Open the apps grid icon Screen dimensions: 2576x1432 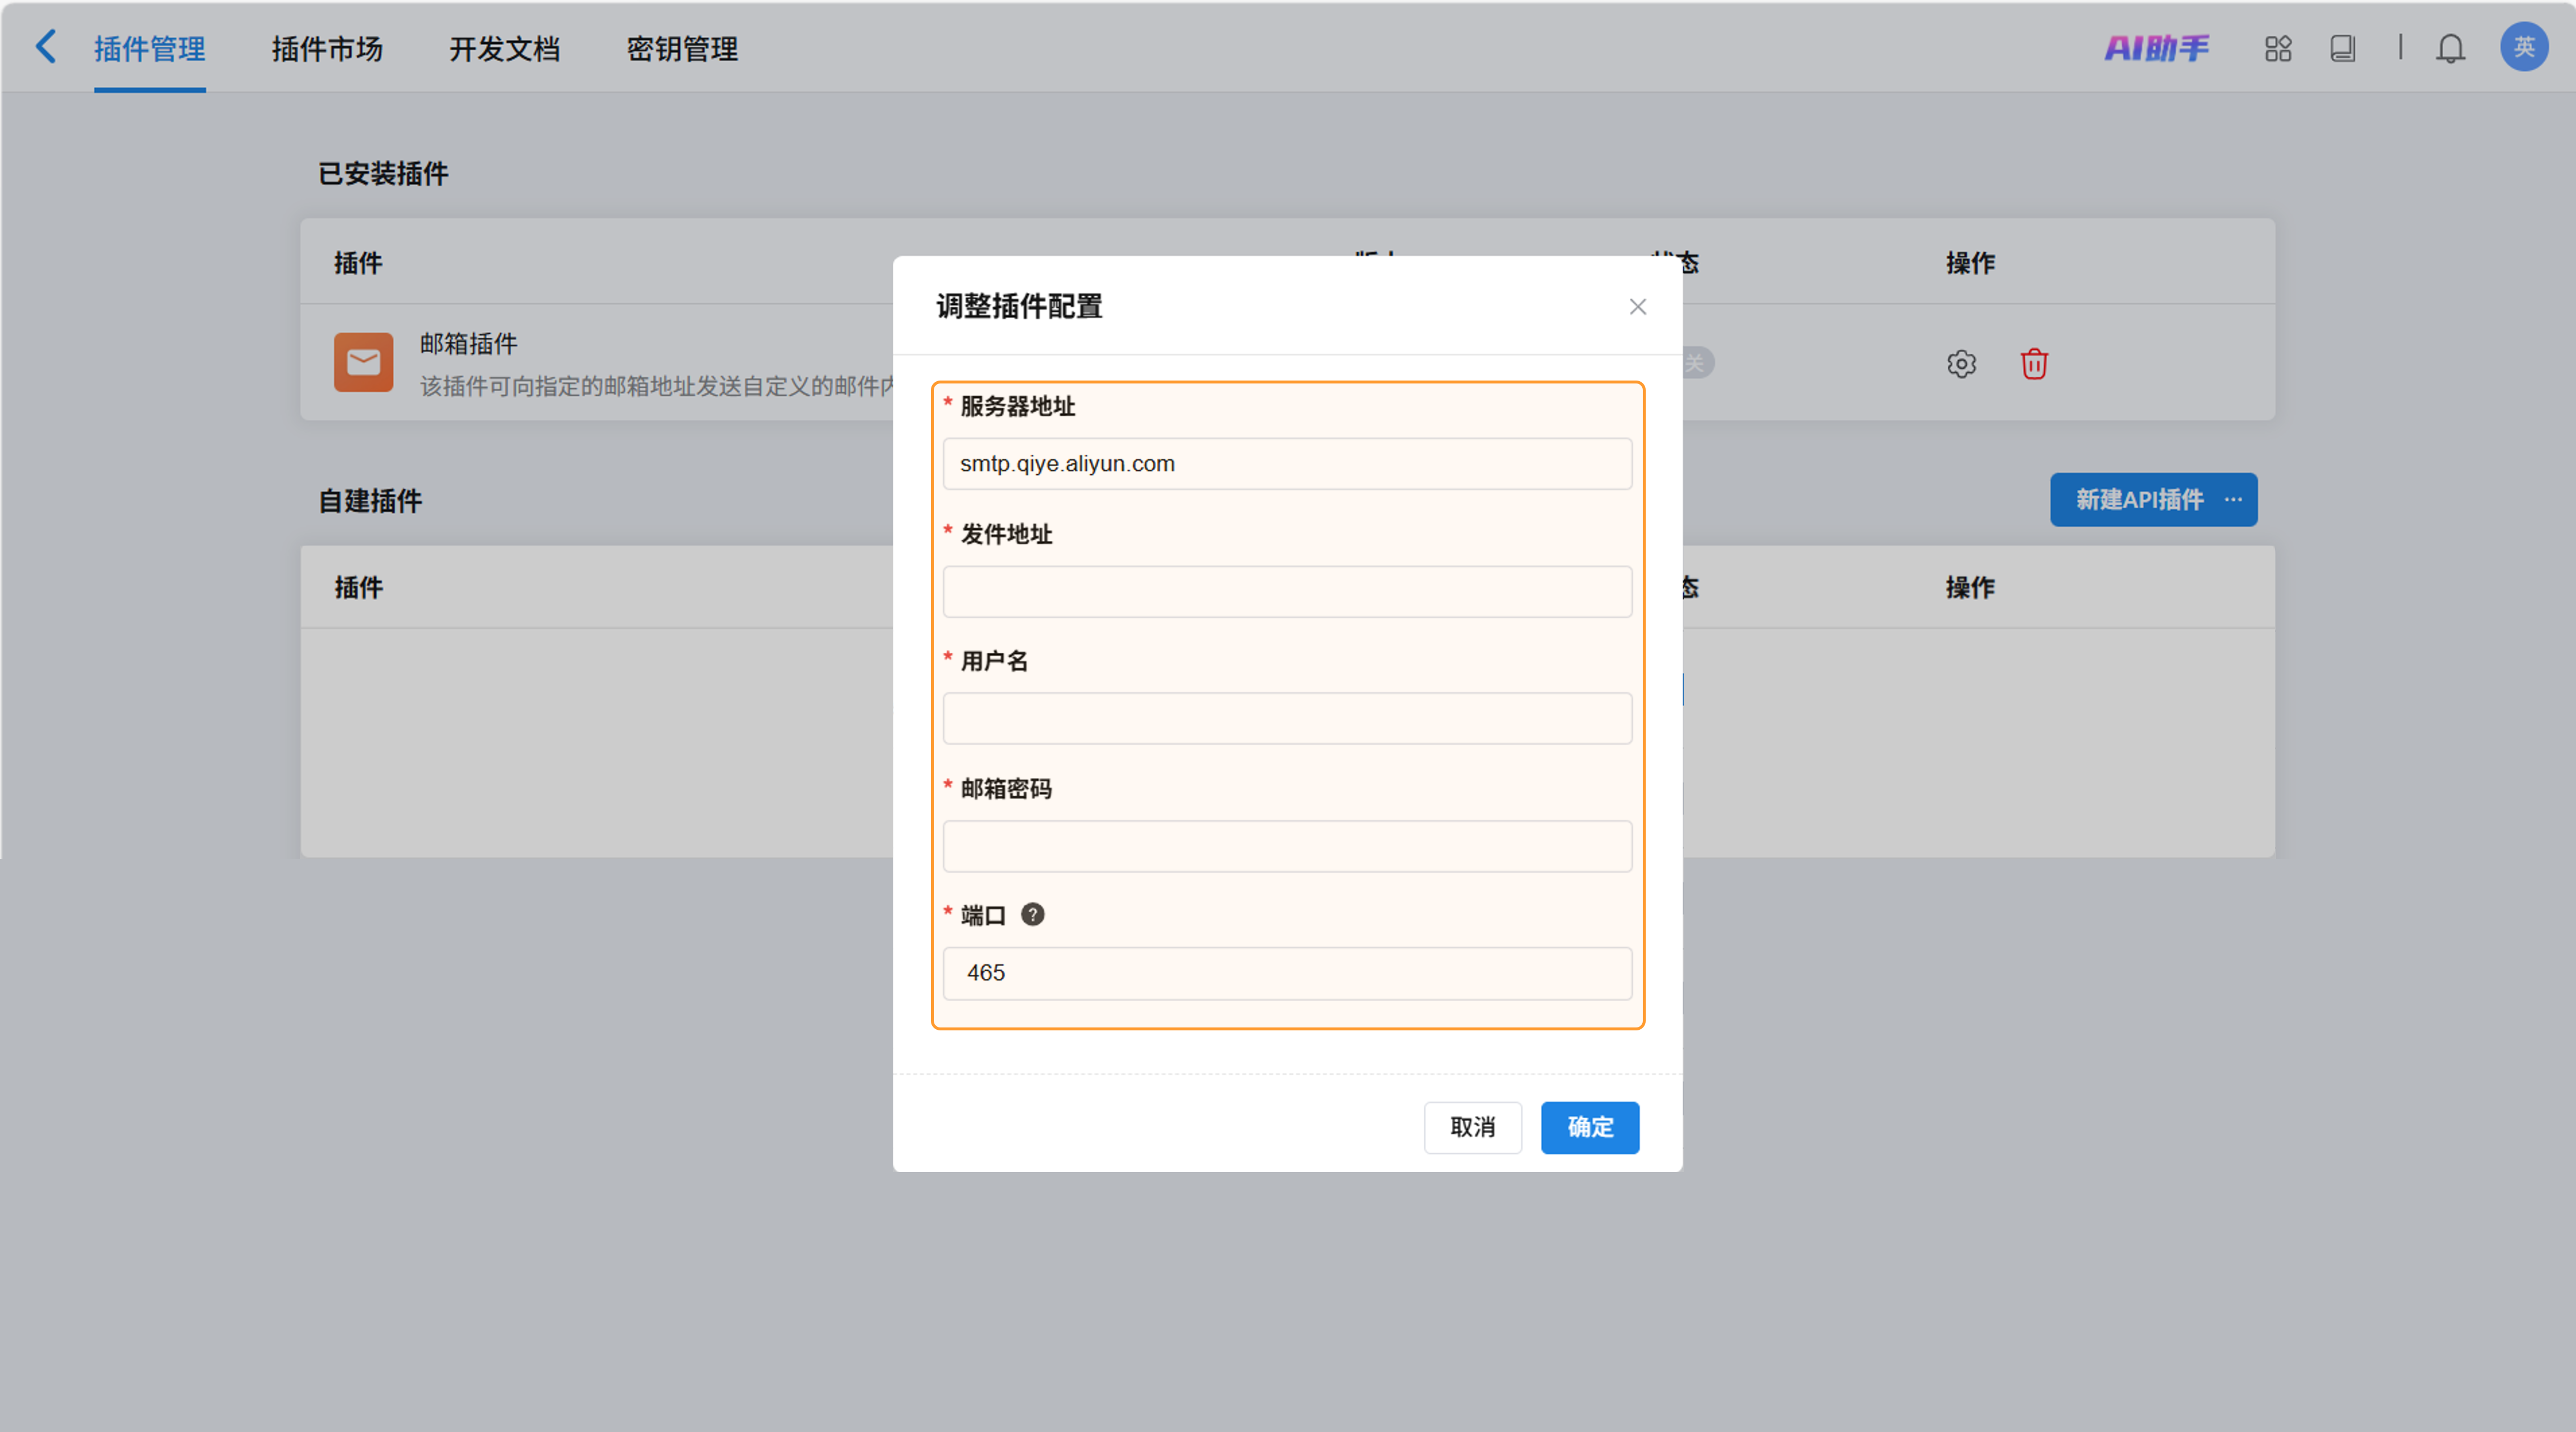click(x=2278, y=48)
